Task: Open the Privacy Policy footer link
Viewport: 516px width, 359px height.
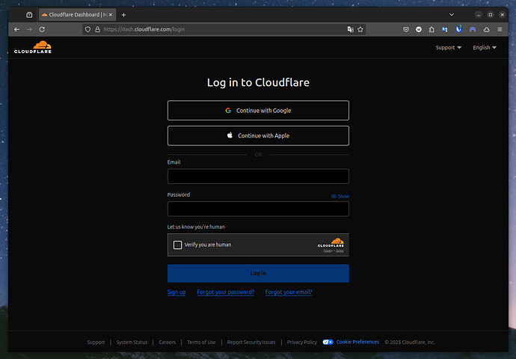Action: tap(302, 343)
